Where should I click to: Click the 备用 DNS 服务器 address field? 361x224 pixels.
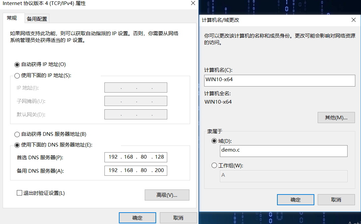coord(136,171)
